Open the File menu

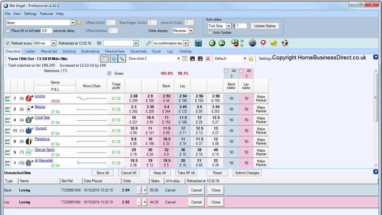point(8,14)
